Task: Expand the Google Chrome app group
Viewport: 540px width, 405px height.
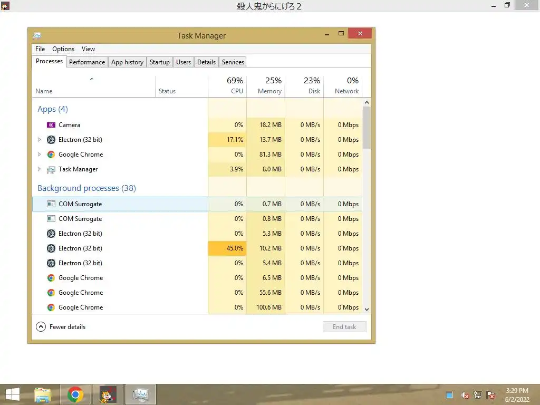Action: point(39,155)
